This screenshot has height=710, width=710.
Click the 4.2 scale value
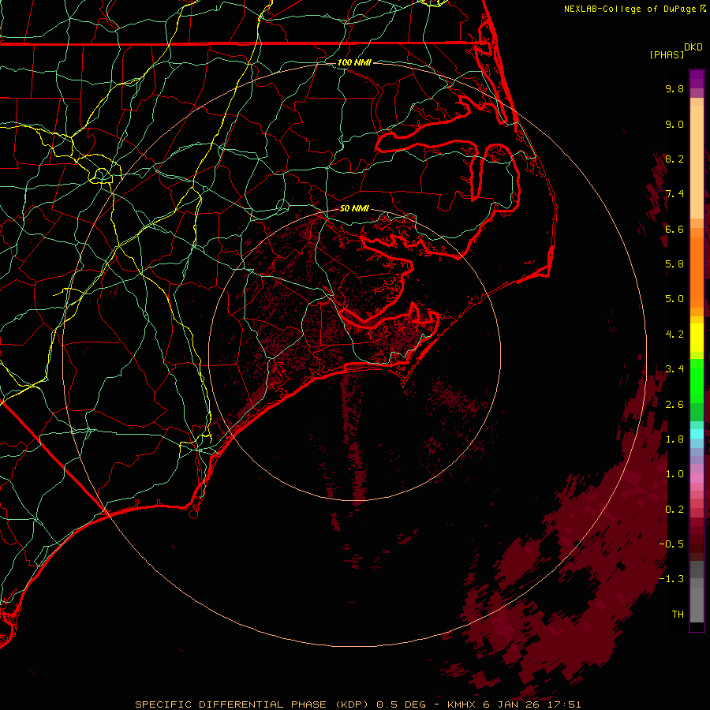[674, 334]
